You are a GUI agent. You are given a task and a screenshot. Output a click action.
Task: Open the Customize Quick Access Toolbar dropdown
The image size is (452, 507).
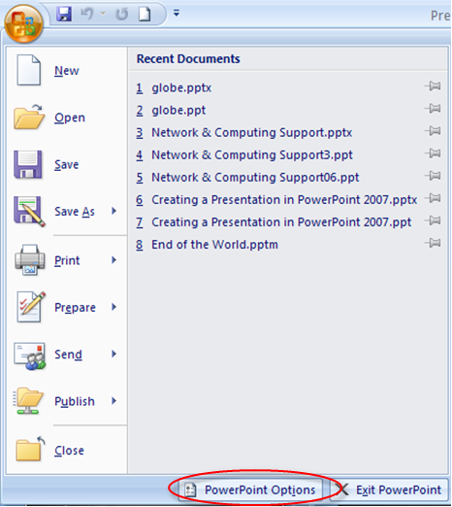click(x=177, y=13)
